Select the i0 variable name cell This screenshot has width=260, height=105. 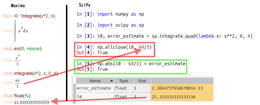[x=95, y=97]
